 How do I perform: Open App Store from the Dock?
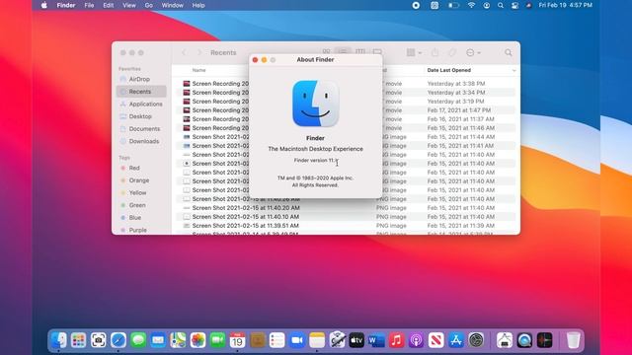pos(456,340)
